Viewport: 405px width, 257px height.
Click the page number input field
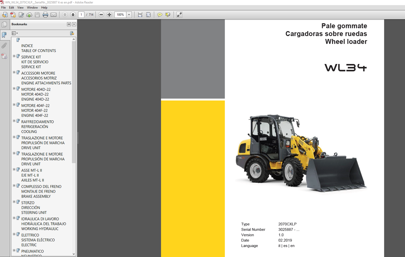[81, 15]
